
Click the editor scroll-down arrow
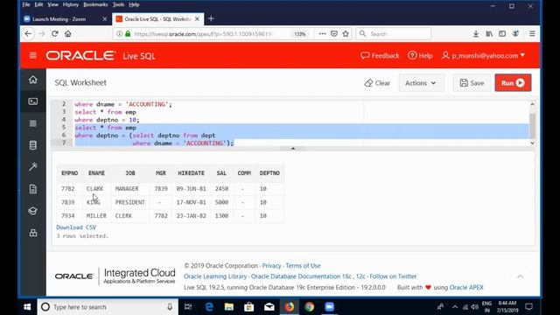(532, 143)
